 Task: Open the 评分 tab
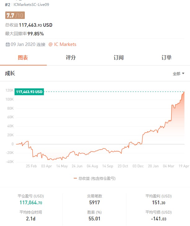point(71,57)
